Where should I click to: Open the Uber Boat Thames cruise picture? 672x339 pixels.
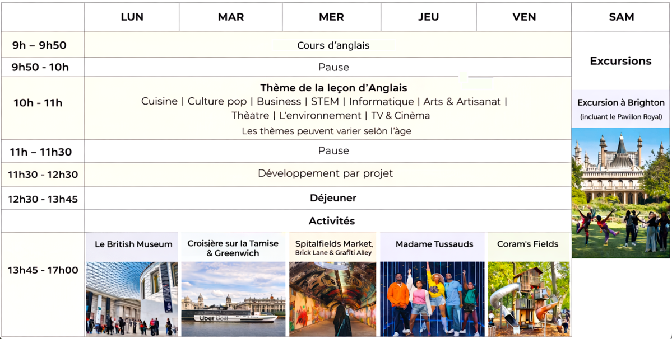pyautogui.click(x=233, y=298)
